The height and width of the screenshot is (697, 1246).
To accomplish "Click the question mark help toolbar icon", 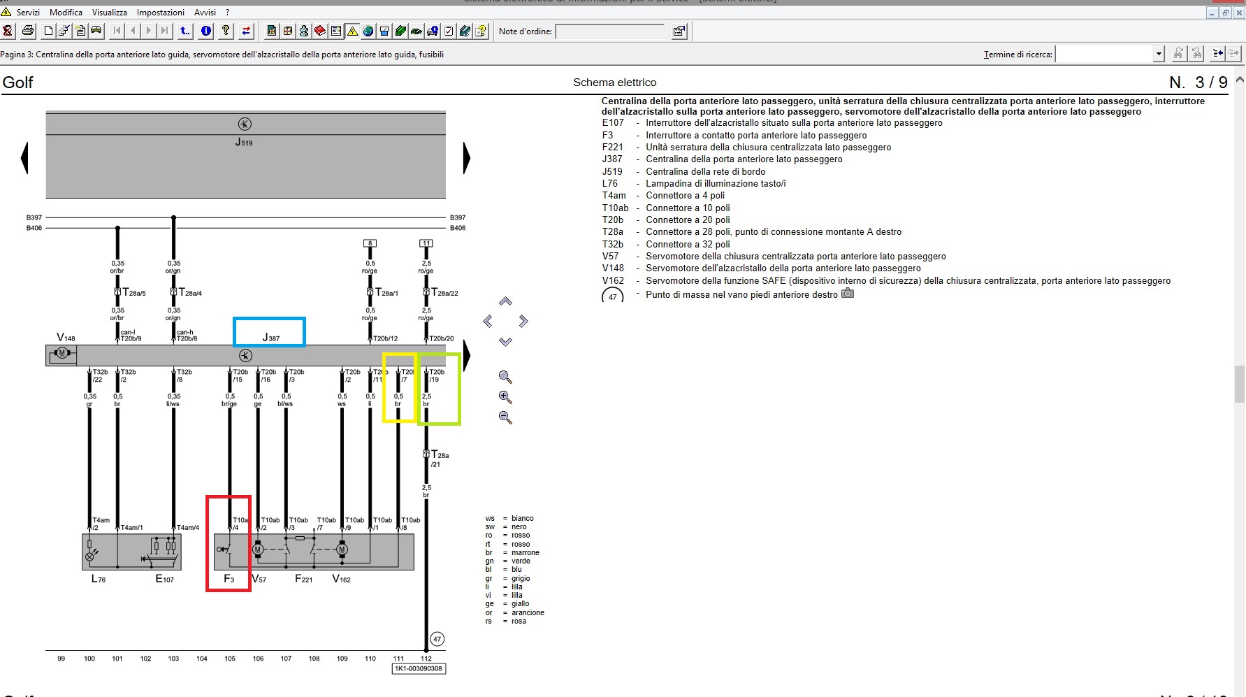I will coord(226,31).
